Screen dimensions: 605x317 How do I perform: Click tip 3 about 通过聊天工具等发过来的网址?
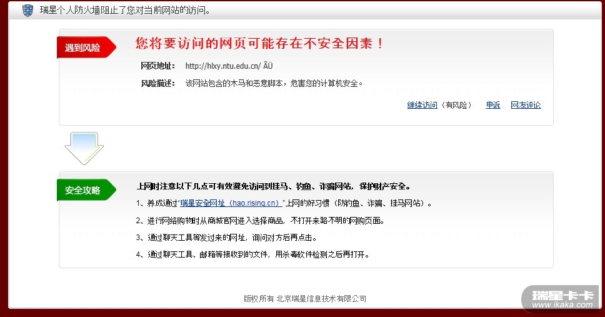click(226, 238)
